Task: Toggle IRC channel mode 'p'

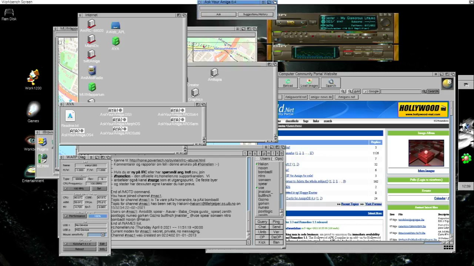Action: [263, 153]
